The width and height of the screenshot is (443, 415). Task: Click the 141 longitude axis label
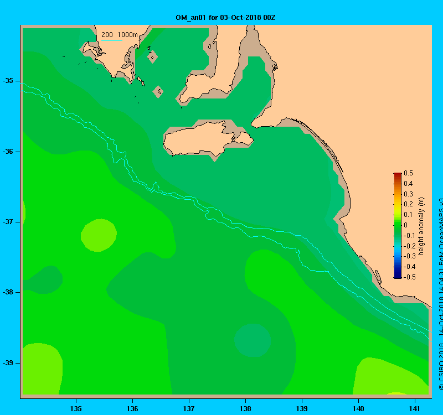tap(415, 408)
